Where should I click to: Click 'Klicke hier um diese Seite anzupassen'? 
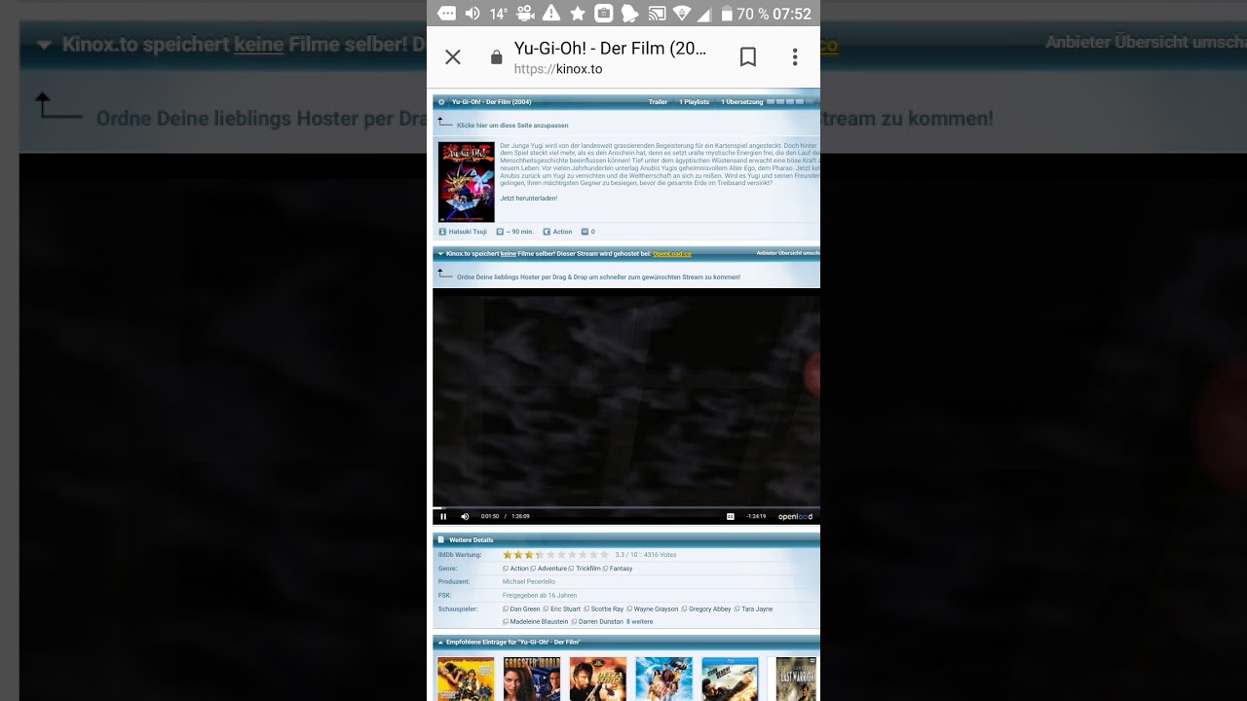(x=512, y=126)
